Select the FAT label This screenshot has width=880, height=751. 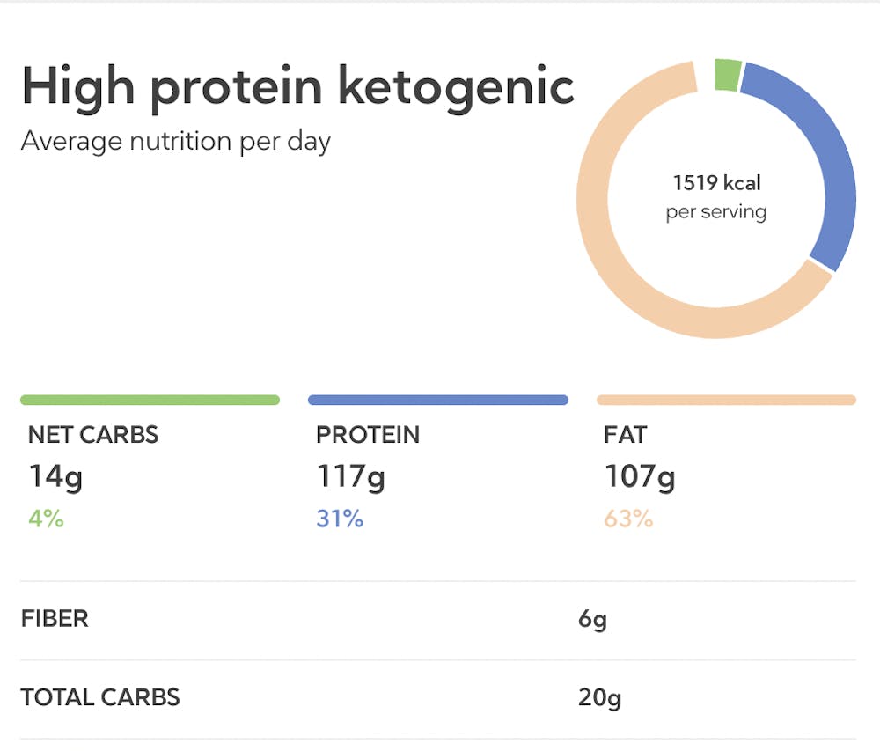click(625, 435)
